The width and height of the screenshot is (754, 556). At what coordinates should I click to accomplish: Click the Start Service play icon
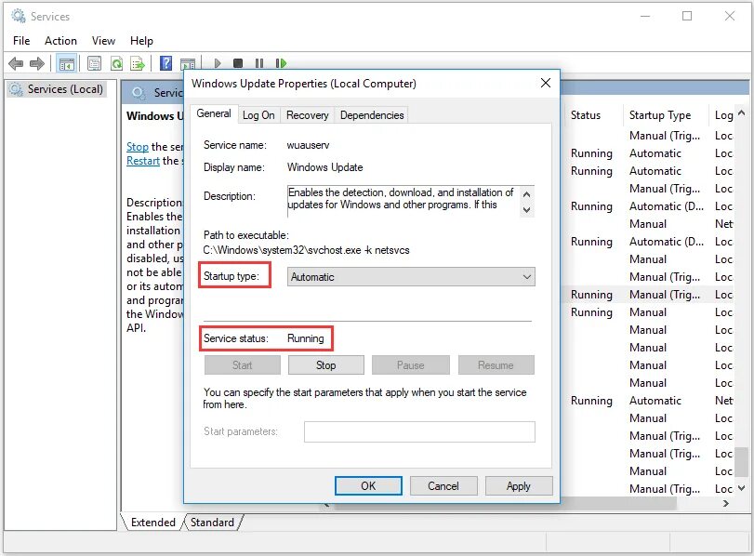tap(218, 63)
